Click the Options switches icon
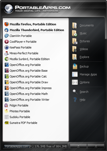Image resolution: width=107 pixels, height=151 pixels. [75, 82]
